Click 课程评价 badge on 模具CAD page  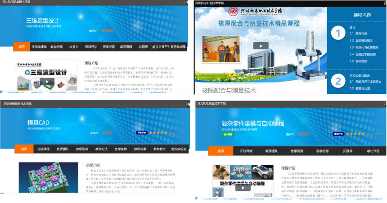click(141, 132)
